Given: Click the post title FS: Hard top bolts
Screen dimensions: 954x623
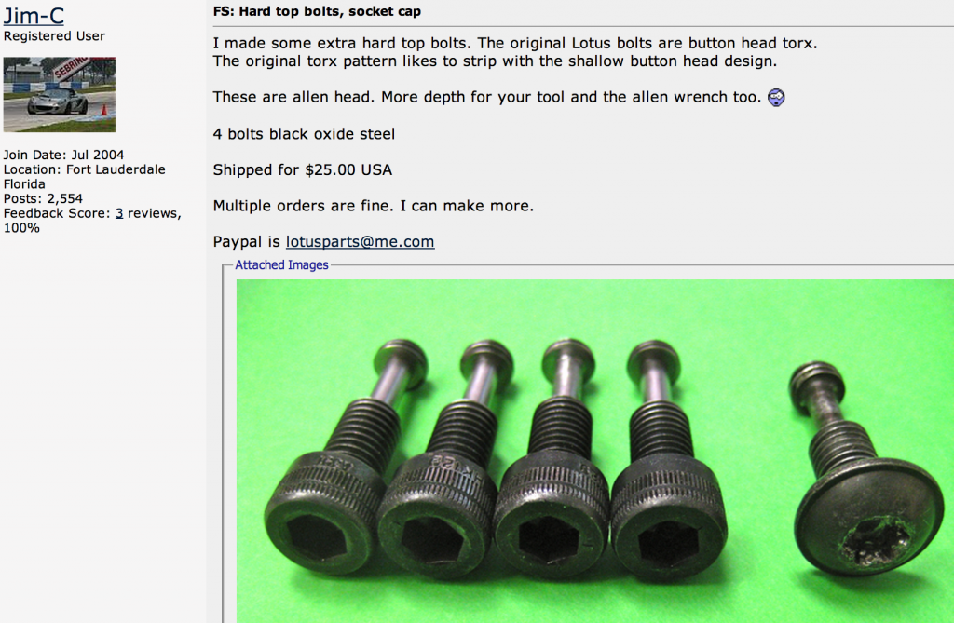Looking at the screenshot, I should tap(317, 11).
